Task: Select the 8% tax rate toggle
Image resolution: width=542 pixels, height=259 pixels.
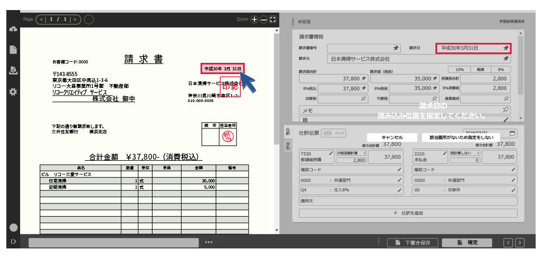Action: click(500, 70)
